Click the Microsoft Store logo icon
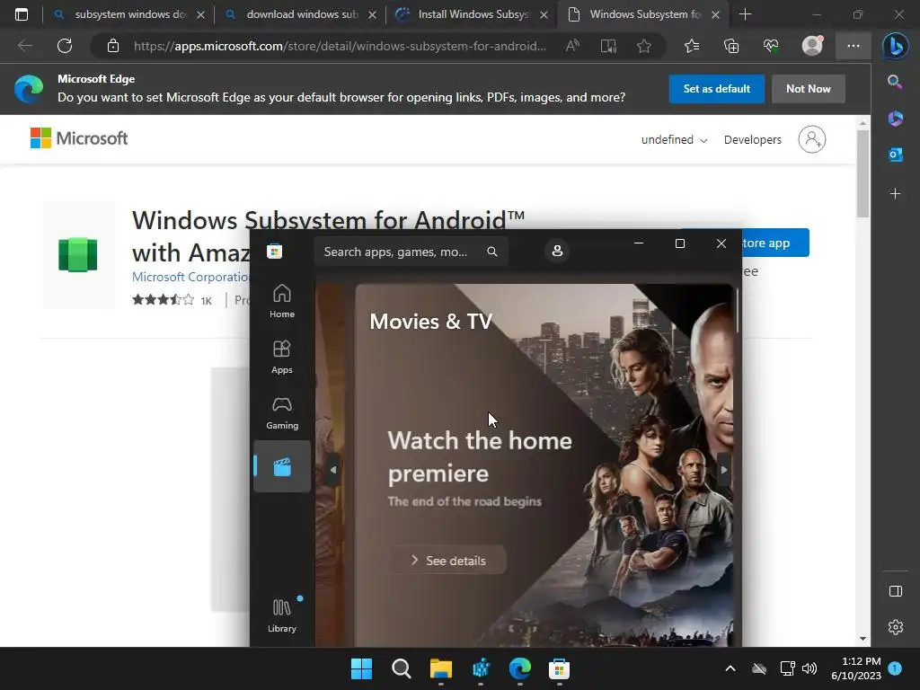Image resolution: width=920 pixels, height=690 pixels. pyautogui.click(x=275, y=252)
